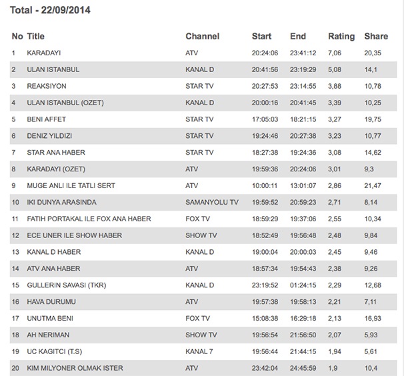Image resolution: width=408 pixels, height=376 pixels.
Task: Select the REAKSIYON row title
Action: click(46, 86)
